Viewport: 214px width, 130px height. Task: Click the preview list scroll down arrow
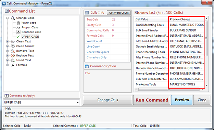click(206, 86)
